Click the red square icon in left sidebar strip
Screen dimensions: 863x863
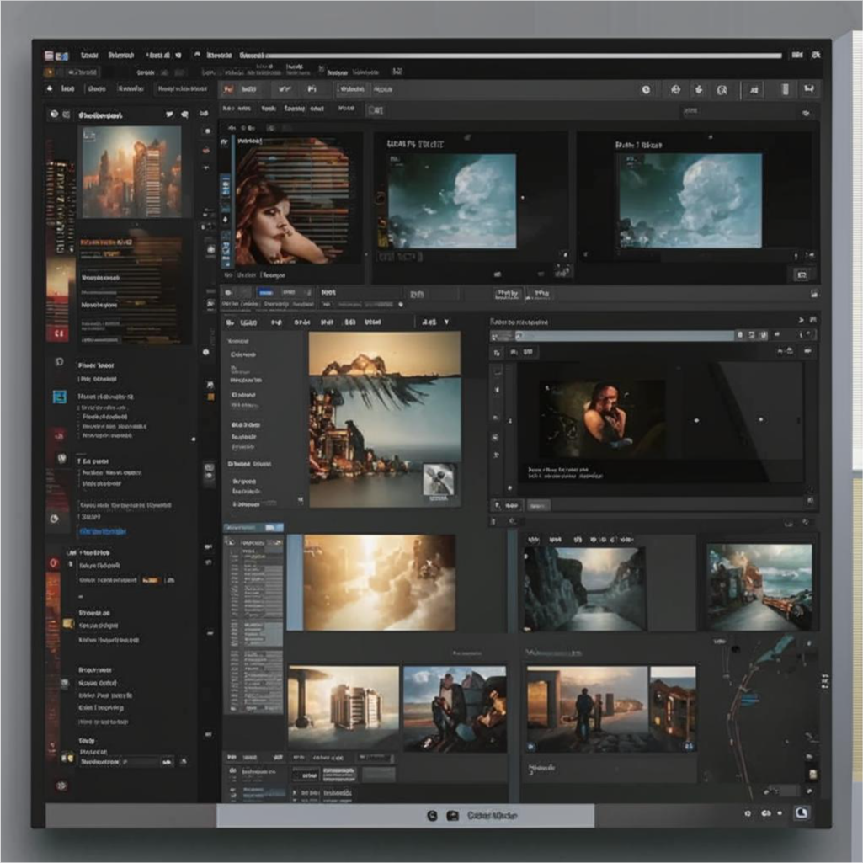click(x=60, y=333)
